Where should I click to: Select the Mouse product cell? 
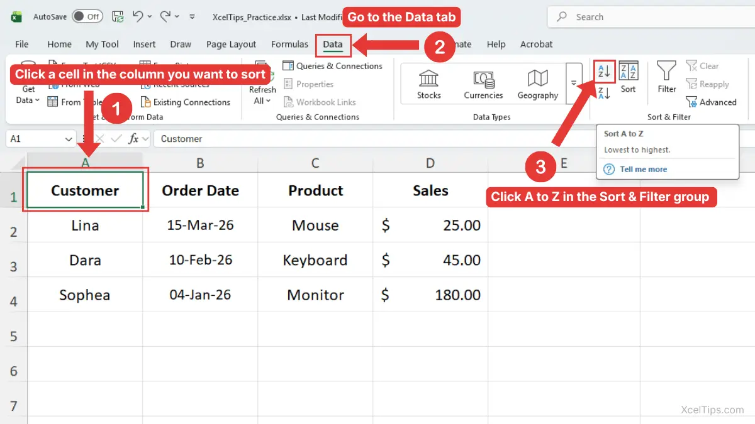[x=315, y=225]
